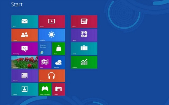Image resolution: width=169 pixels, height=105 pixels.
Task: Open the Camera tile
Action: pyautogui.click(x=59, y=89)
